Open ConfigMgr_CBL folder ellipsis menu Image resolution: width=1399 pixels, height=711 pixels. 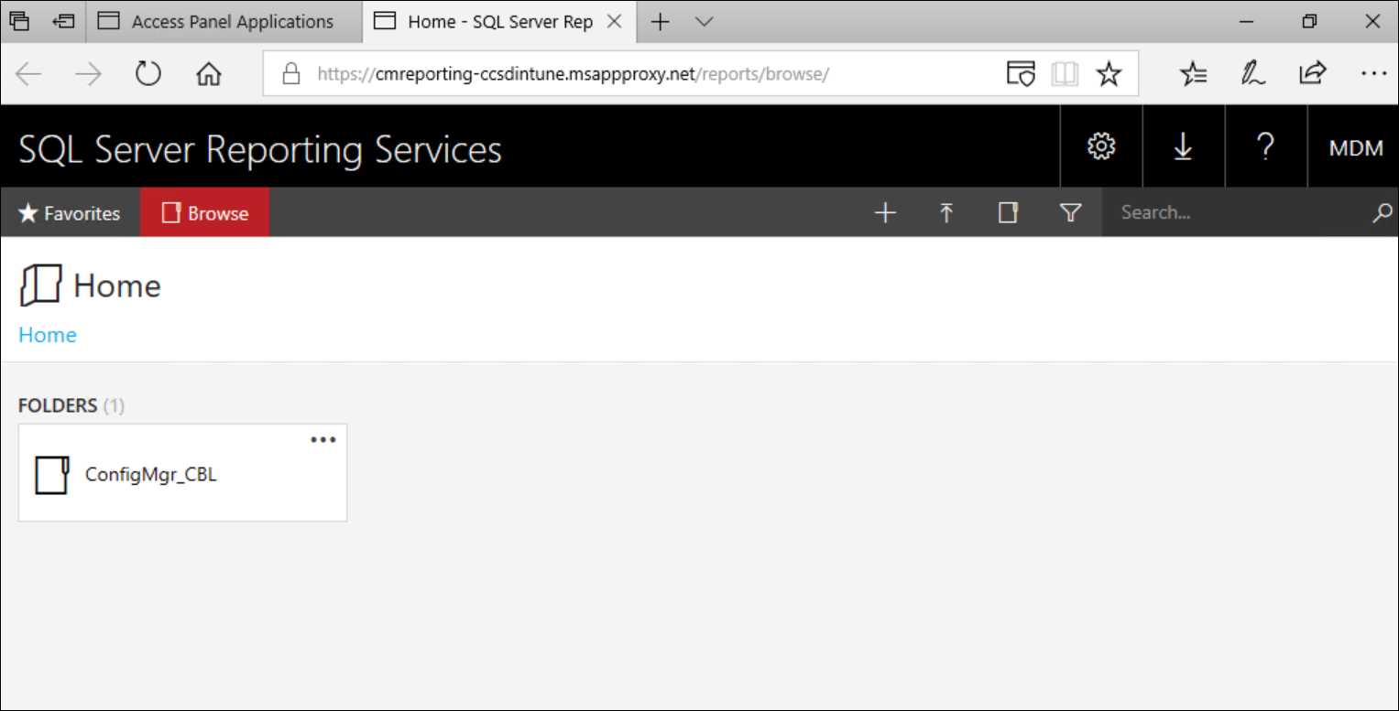322,440
